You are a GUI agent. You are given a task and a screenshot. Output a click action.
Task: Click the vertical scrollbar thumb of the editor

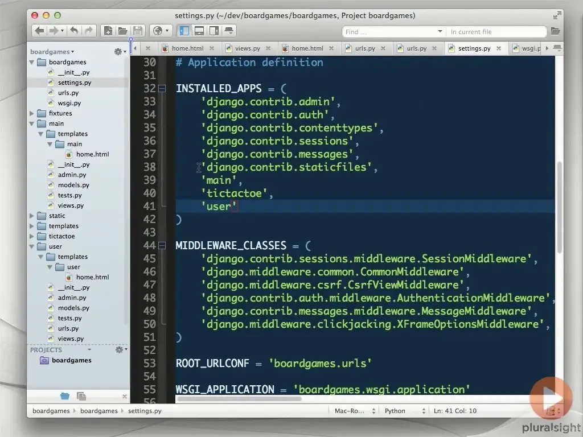click(559, 207)
